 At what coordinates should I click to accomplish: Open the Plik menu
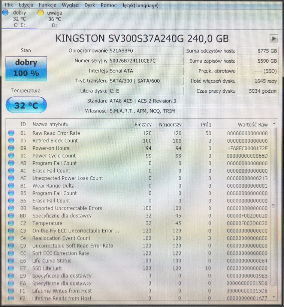pos(9,5)
